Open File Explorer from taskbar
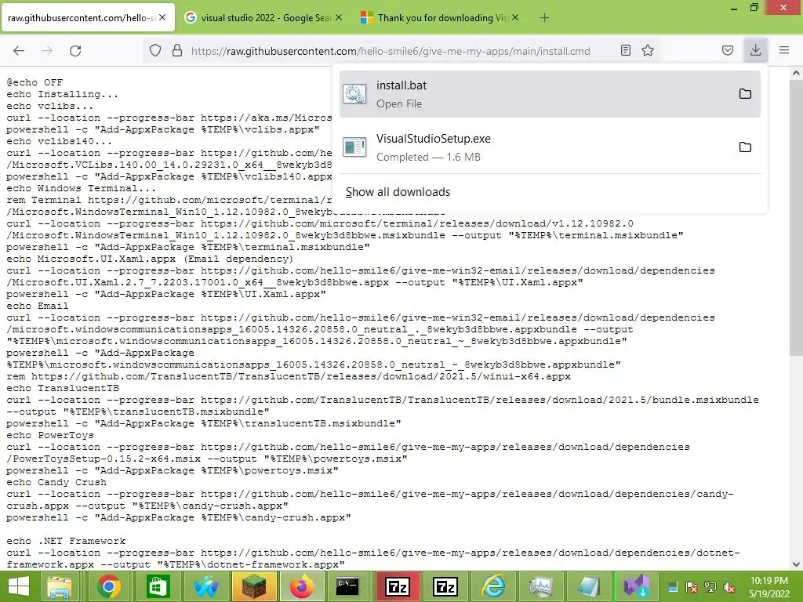 click(x=60, y=586)
